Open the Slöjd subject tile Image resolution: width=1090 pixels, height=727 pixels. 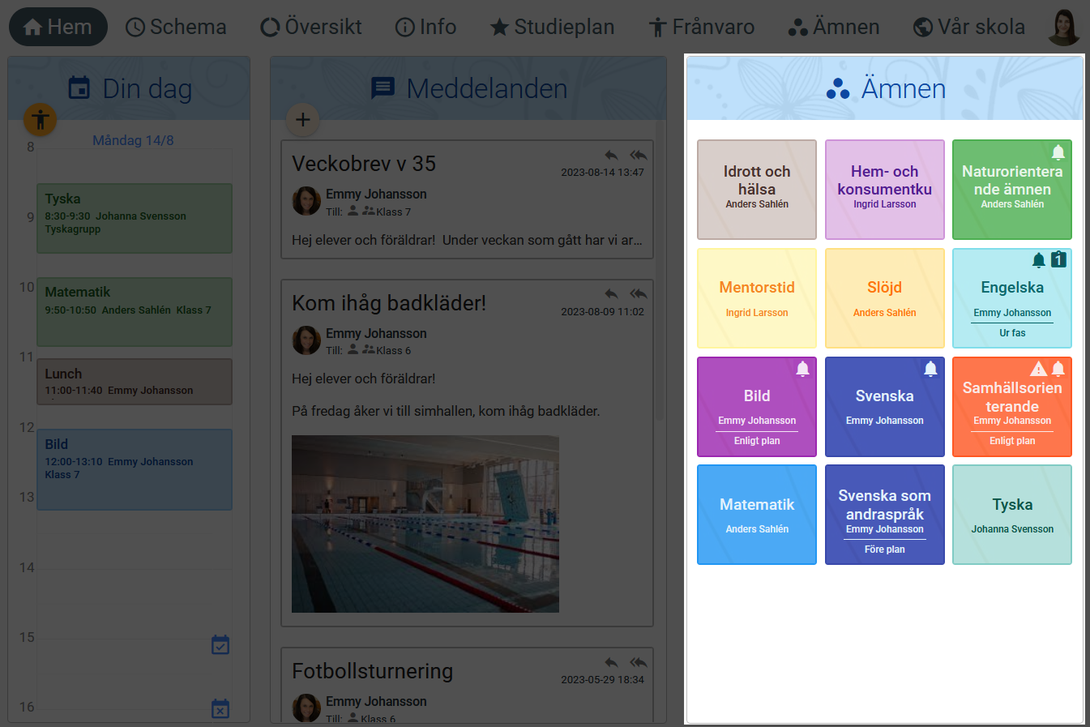(x=884, y=297)
